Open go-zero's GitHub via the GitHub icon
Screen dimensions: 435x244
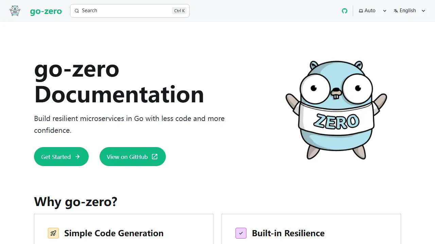(x=345, y=11)
